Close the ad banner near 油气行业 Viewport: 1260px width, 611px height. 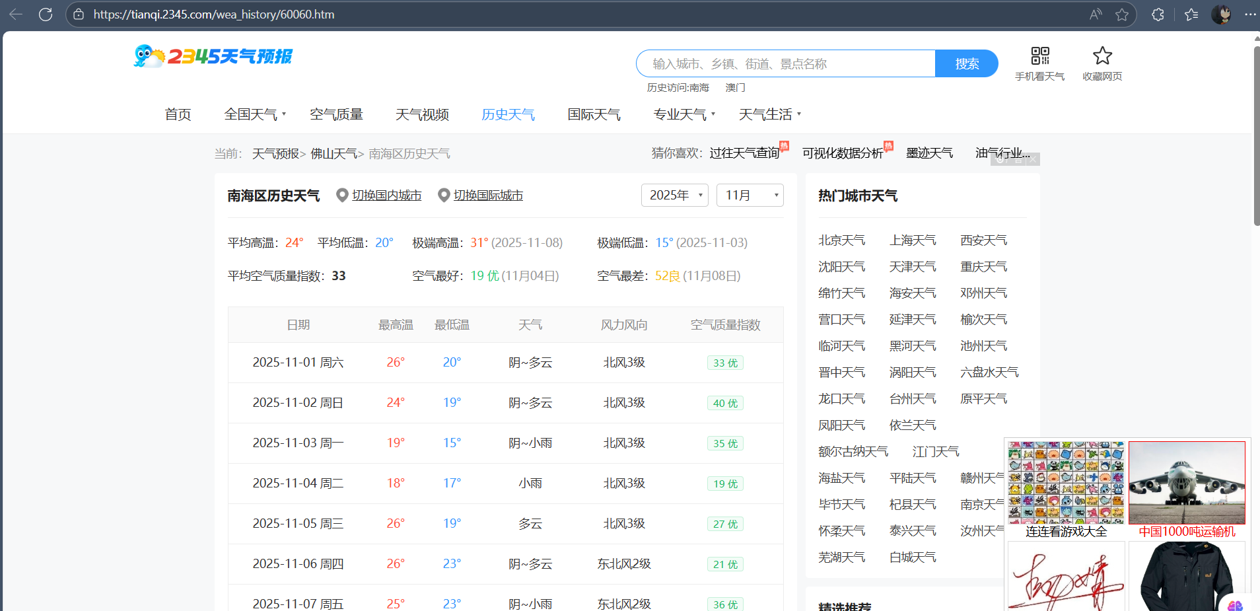tap(1032, 159)
